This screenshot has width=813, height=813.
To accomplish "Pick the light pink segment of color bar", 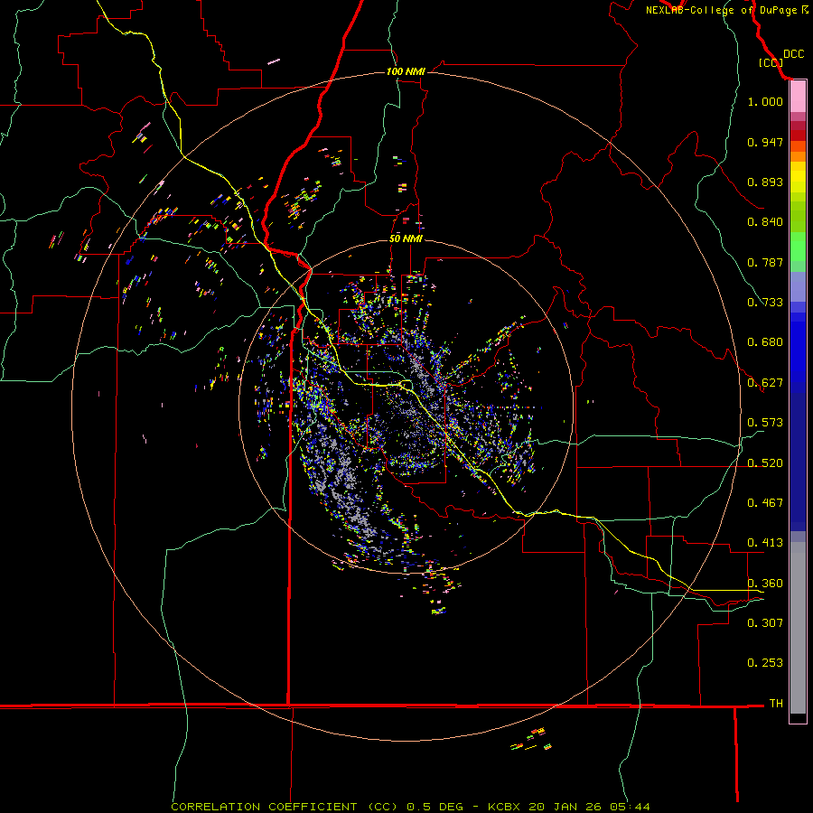I will (x=798, y=97).
